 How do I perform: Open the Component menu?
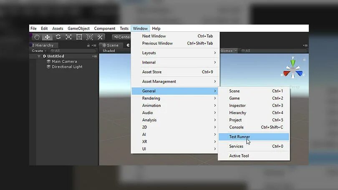pyautogui.click(x=105, y=28)
